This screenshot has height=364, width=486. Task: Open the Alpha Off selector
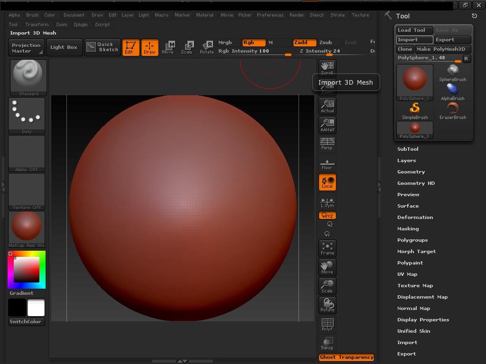click(x=27, y=154)
